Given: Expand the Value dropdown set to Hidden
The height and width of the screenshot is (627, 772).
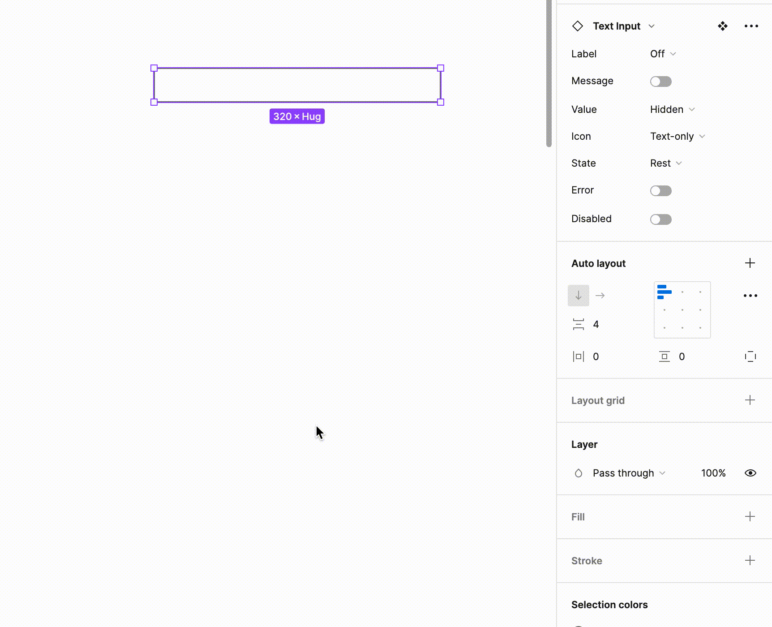Looking at the screenshot, I should 672,109.
